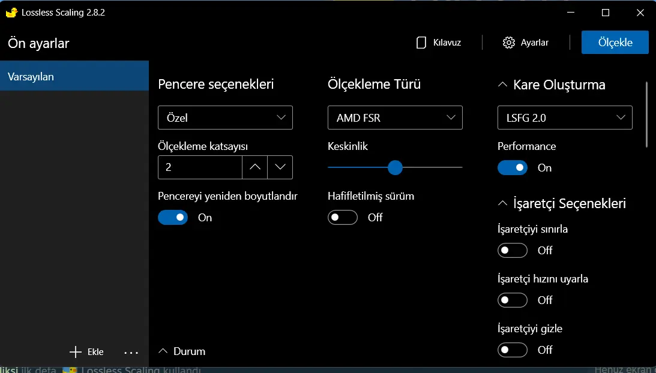This screenshot has height=373, width=656.
Task: Increase Ölçekleme katsayısı with up arrow
Action: point(255,167)
